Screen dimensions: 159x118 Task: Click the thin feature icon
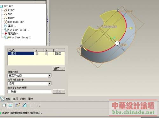coord(31,105)
